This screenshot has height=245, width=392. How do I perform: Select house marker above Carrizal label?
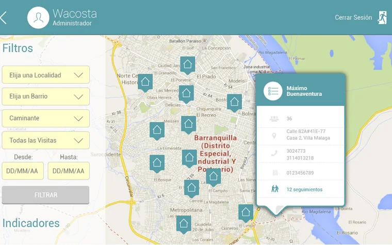pyautogui.click(x=191, y=188)
